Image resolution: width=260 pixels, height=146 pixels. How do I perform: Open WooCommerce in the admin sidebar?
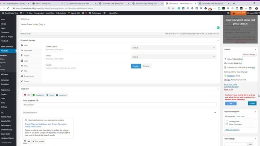coord(7,47)
